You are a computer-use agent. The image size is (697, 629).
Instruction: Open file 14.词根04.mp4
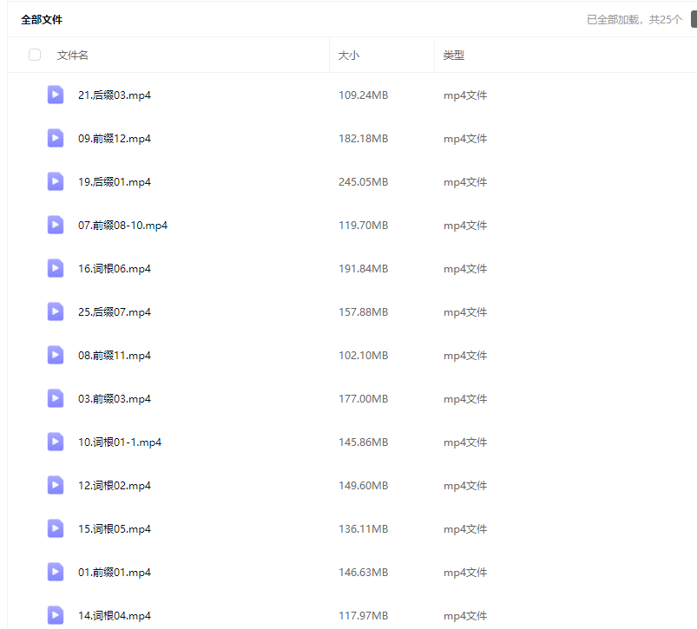[115, 616]
